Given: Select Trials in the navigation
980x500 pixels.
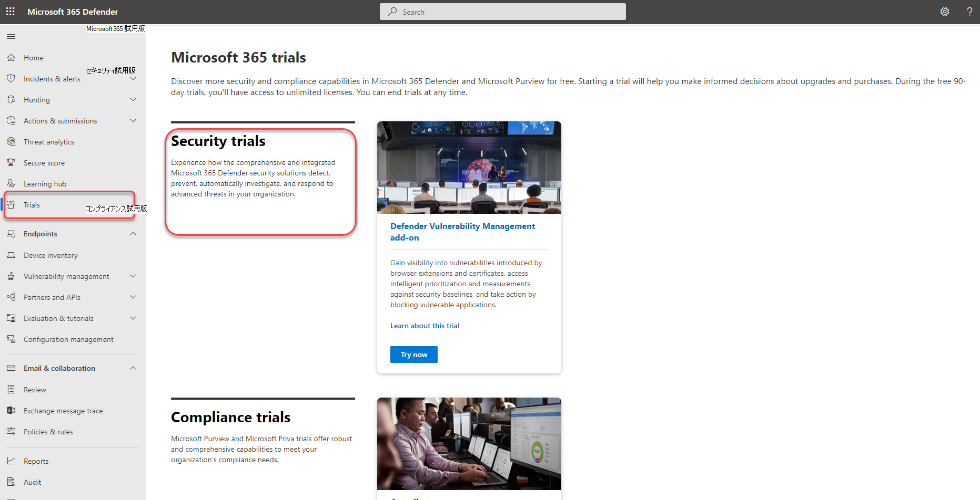Looking at the screenshot, I should 32,205.
